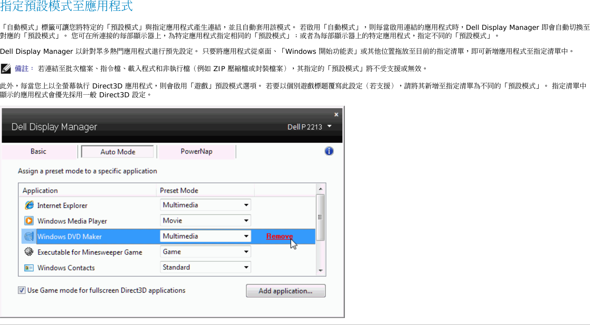Click Assign a preset mode instruction text

[x=88, y=171]
